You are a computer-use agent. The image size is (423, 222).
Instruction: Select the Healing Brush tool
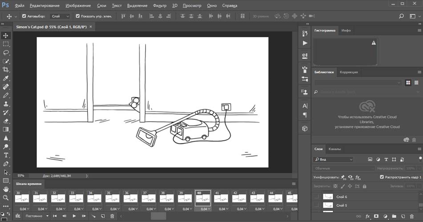click(6, 87)
